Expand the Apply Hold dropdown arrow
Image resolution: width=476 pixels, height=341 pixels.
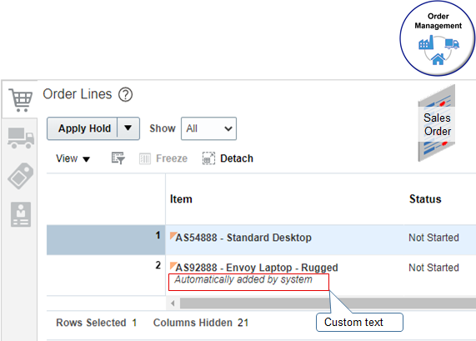pos(128,128)
